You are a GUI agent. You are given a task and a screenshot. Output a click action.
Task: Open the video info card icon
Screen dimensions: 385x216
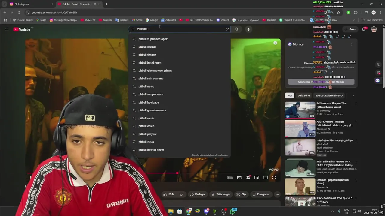(x=275, y=43)
